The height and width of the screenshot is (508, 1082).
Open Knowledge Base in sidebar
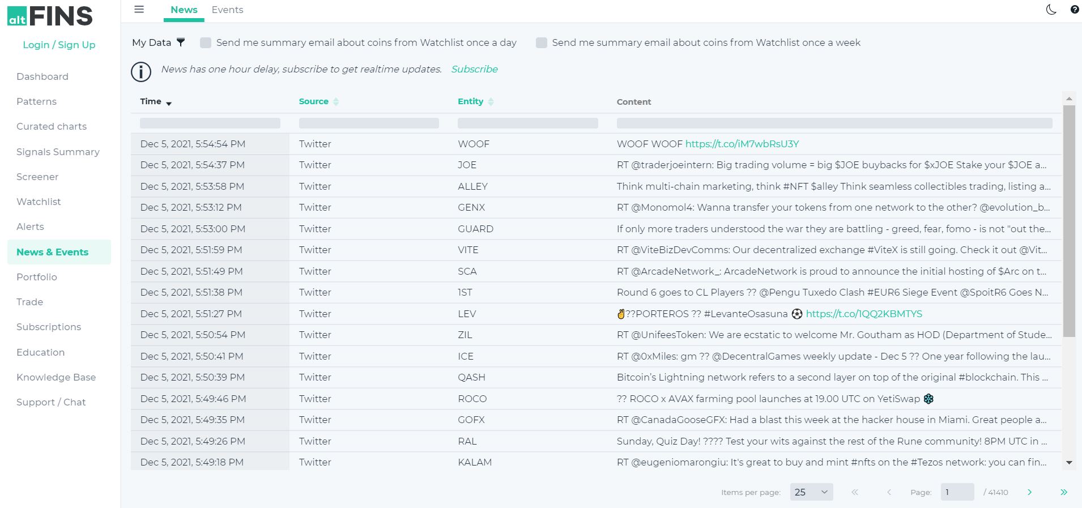(x=56, y=377)
